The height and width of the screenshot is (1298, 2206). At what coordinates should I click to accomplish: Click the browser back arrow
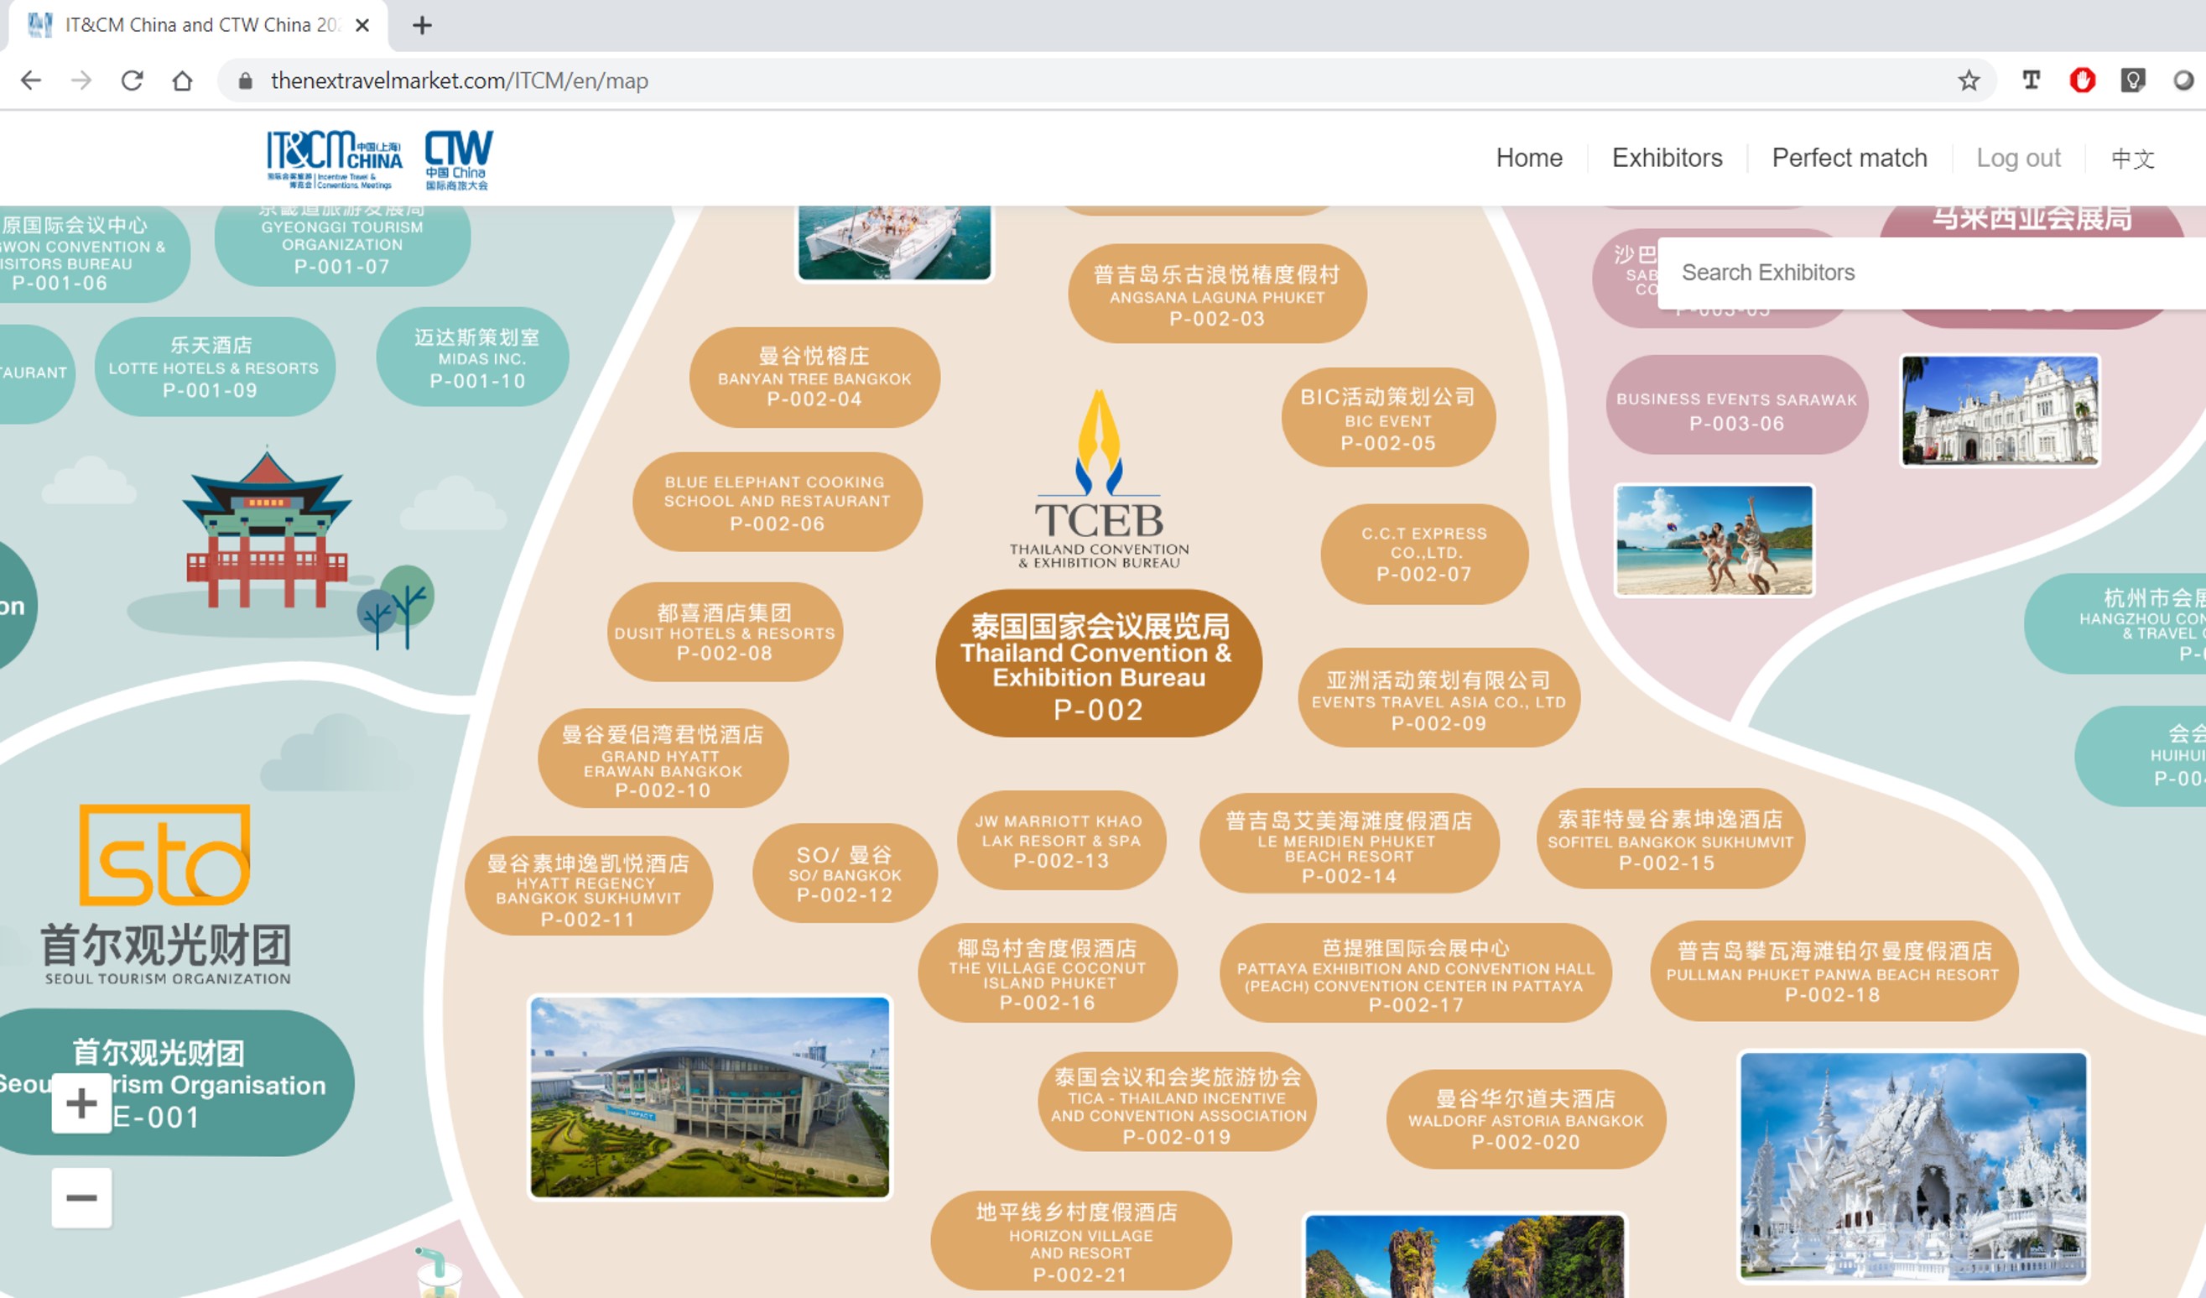[31, 81]
